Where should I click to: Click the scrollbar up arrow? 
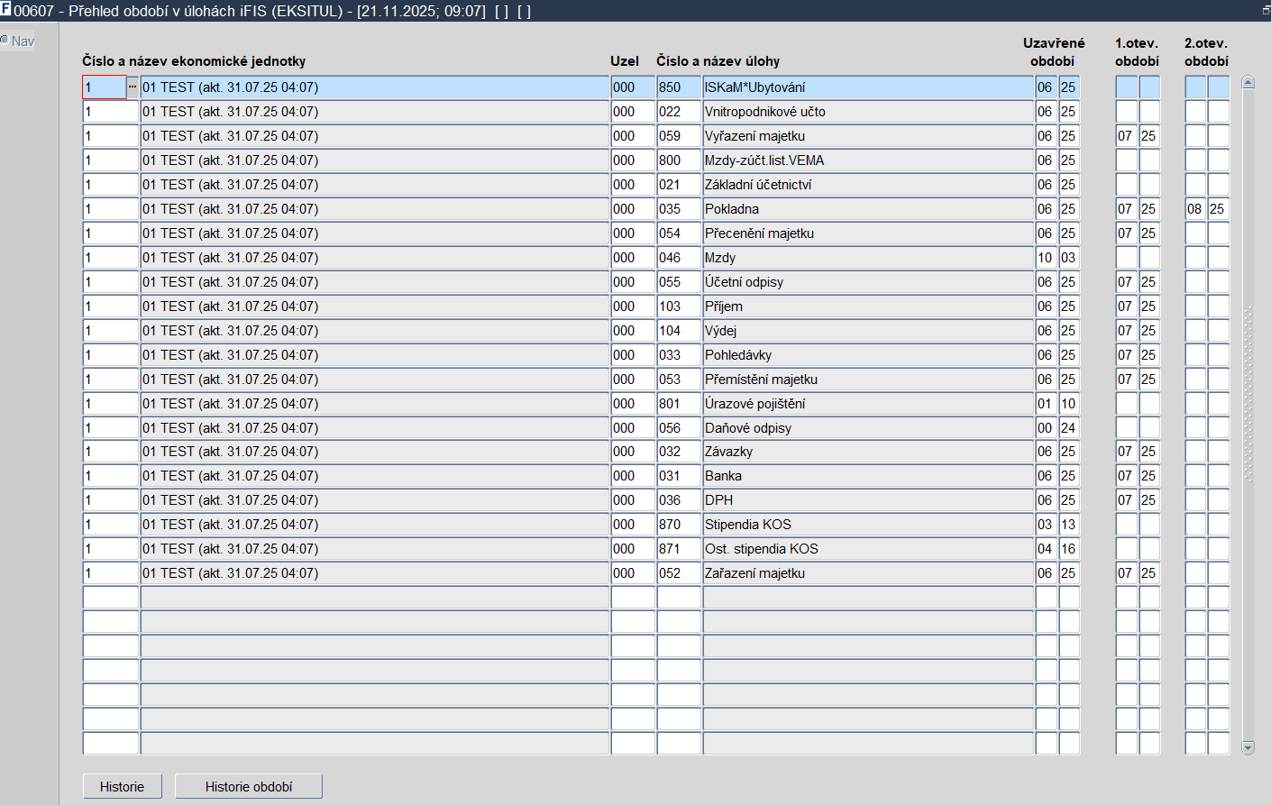pos(1248,83)
